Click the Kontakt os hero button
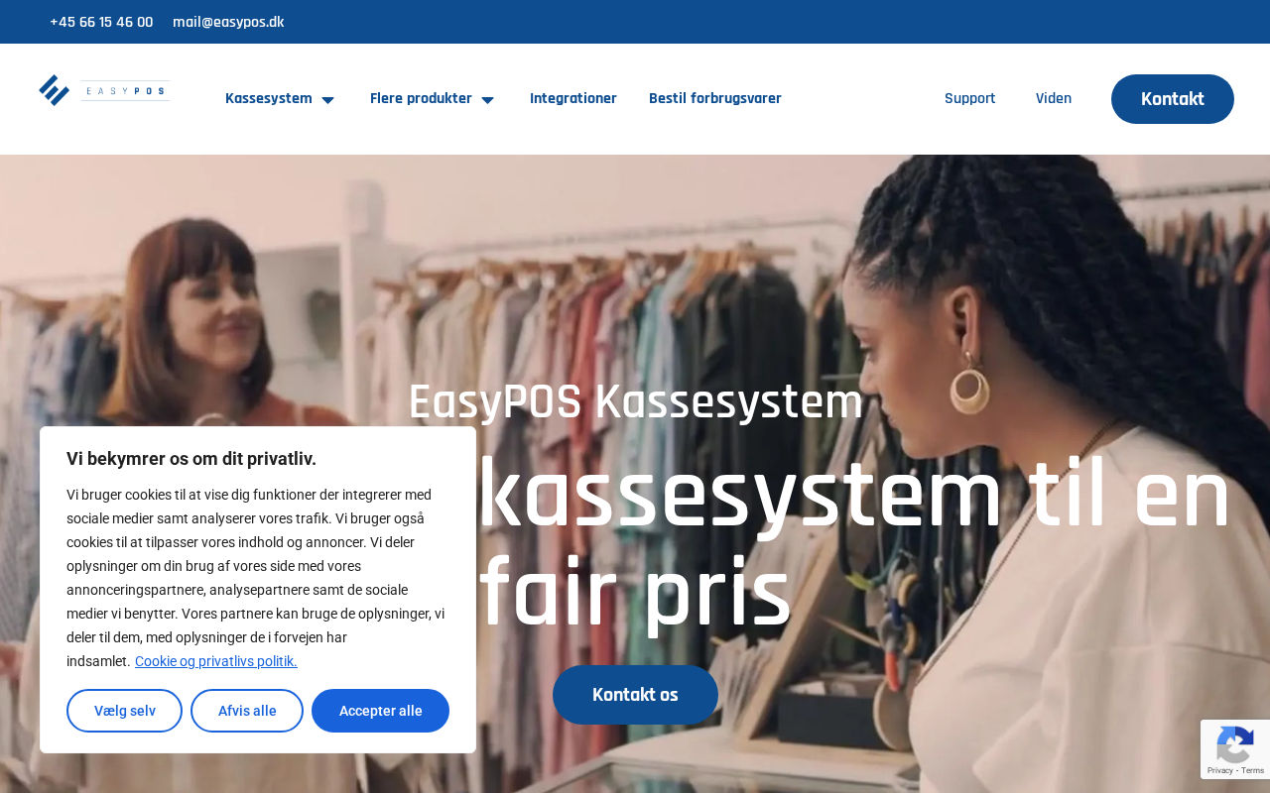1270x793 pixels. tap(635, 695)
